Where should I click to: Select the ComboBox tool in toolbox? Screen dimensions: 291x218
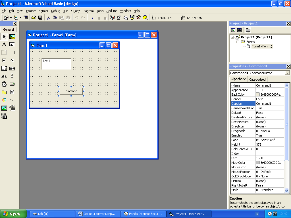pyautogui.click(x=4, y=68)
